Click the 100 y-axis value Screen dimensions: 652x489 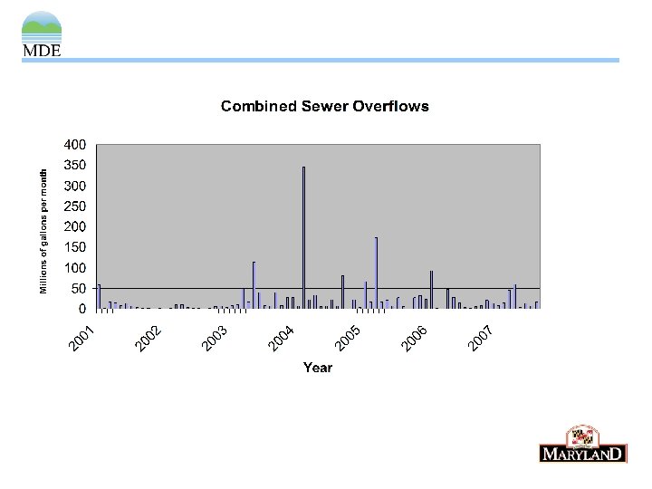click(75, 268)
